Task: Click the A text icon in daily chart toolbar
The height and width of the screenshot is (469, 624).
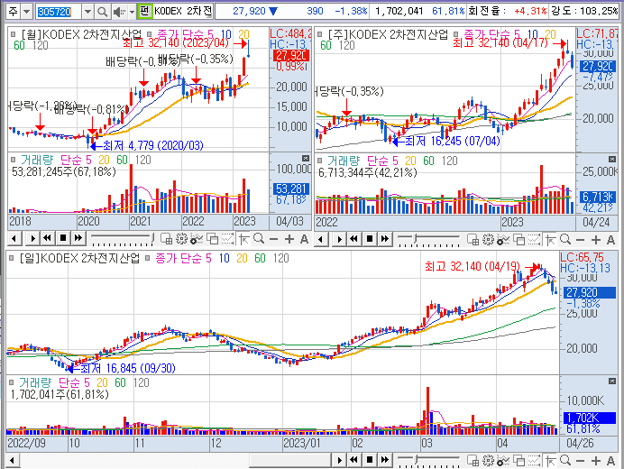Action: (610, 461)
